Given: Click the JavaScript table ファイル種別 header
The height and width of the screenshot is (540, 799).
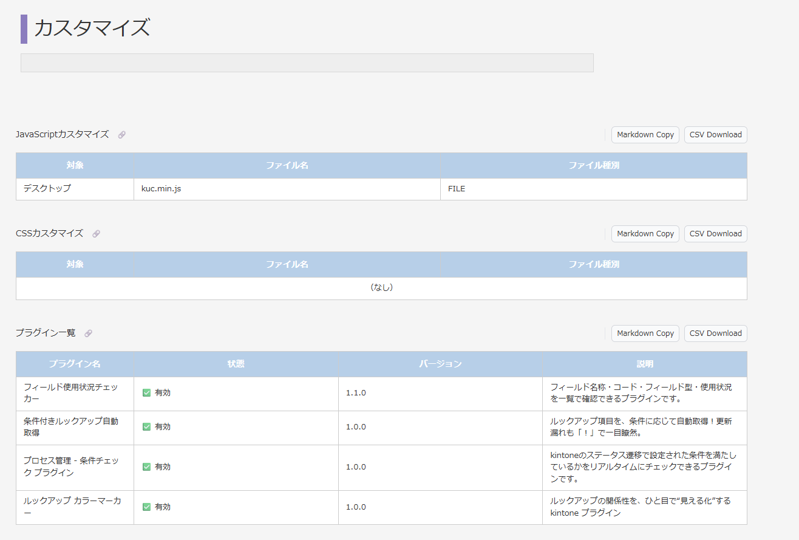Looking at the screenshot, I should [x=594, y=165].
